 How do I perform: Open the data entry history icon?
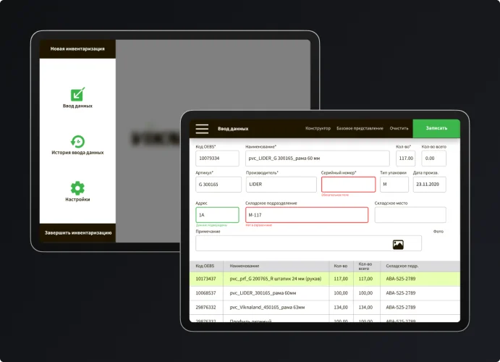[77, 141]
